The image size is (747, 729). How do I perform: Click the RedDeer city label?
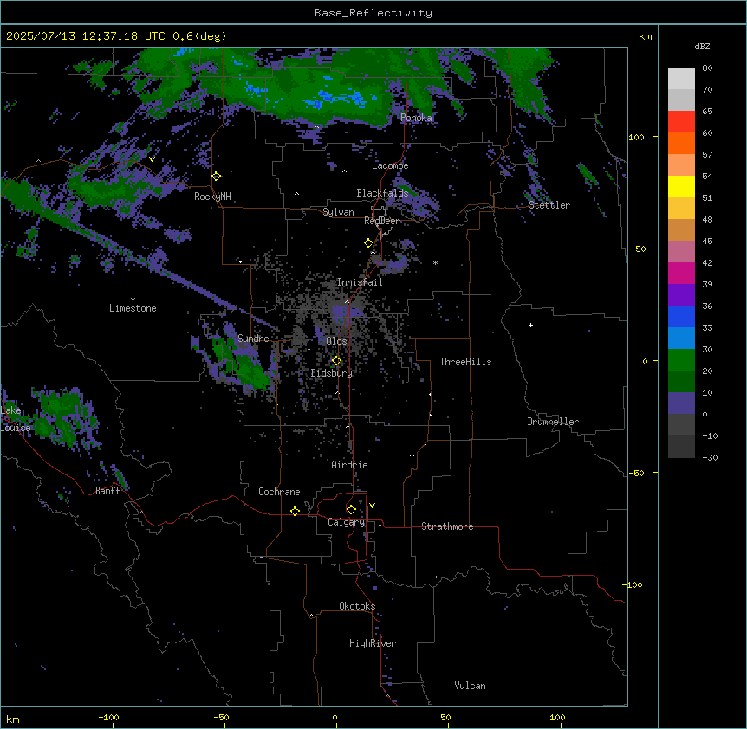coord(382,222)
